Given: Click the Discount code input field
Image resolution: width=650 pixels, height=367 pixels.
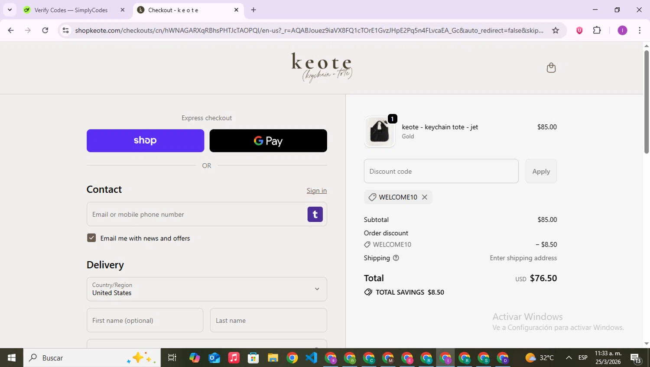Looking at the screenshot, I should (x=441, y=171).
